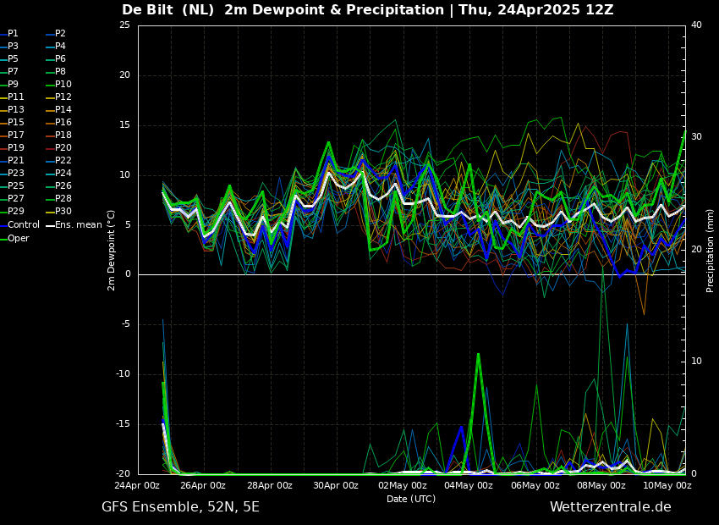Select the P10 legend entry

point(63,85)
